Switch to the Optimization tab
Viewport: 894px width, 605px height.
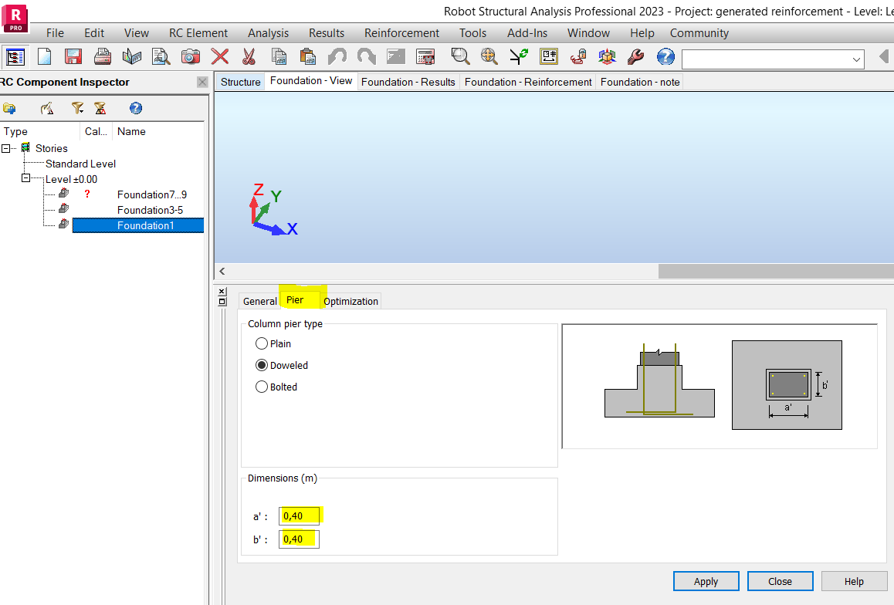click(350, 301)
